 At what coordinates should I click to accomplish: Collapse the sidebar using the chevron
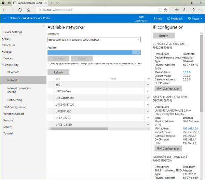click(x=43, y=26)
